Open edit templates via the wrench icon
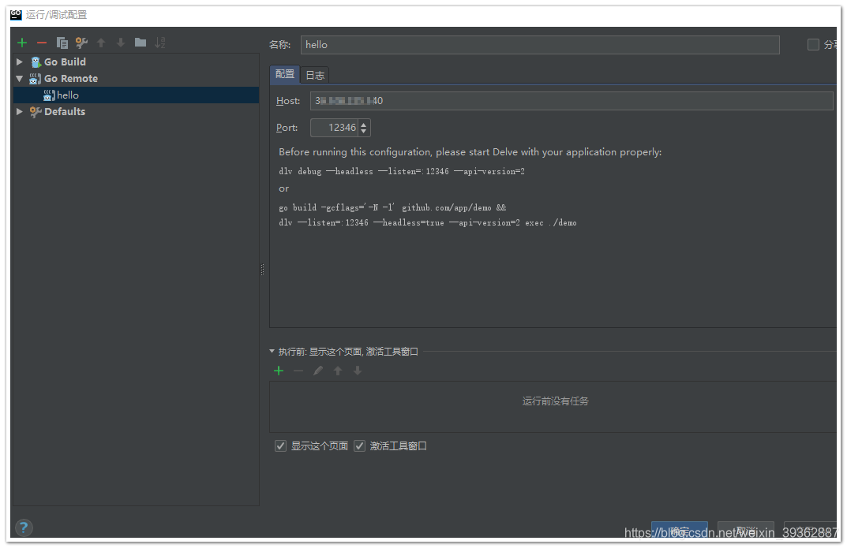This screenshot has width=847, height=548. pos(81,42)
